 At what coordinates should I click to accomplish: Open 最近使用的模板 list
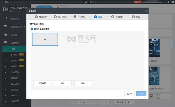[18, 27]
